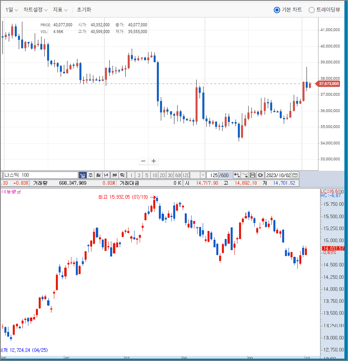Select the 트레이딩뷰 radio option
This screenshot has height=361, width=348.
324,10
